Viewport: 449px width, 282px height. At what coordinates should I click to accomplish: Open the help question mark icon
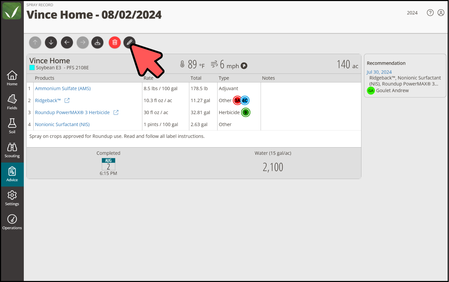click(430, 13)
